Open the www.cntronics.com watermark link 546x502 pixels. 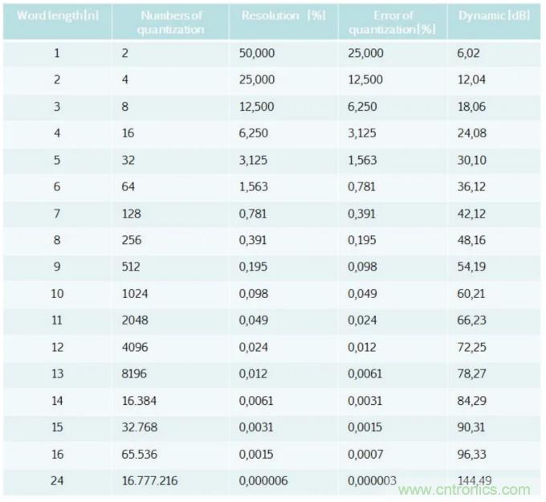pos(467,490)
